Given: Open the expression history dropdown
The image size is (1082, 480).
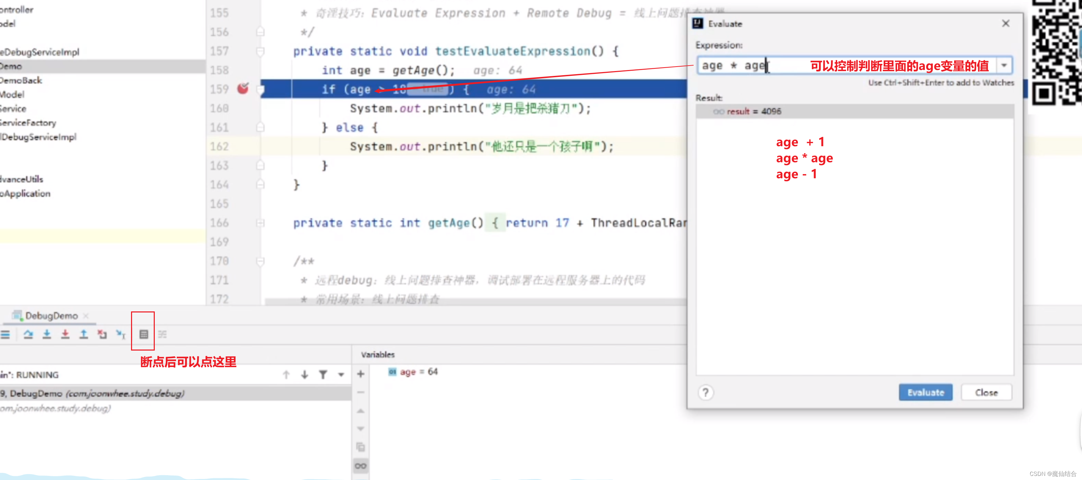Looking at the screenshot, I should click(x=1004, y=65).
